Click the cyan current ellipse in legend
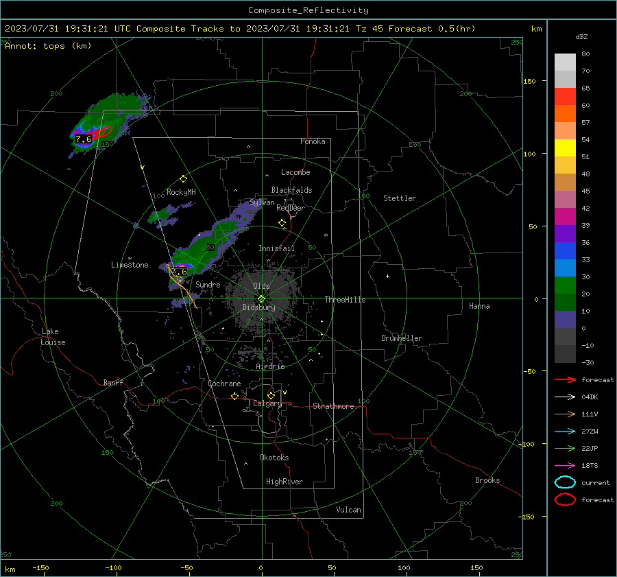 coord(565,482)
